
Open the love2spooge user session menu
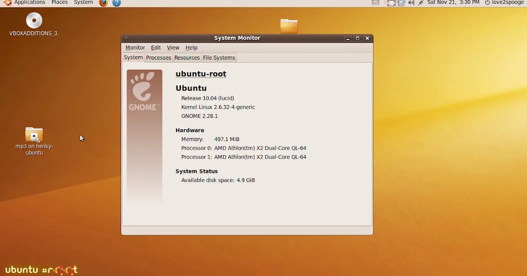click(x=508, y=3)
